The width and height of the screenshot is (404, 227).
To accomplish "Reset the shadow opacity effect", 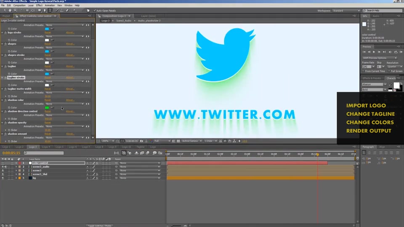I will pyautogui.click(x=48, y=123).
